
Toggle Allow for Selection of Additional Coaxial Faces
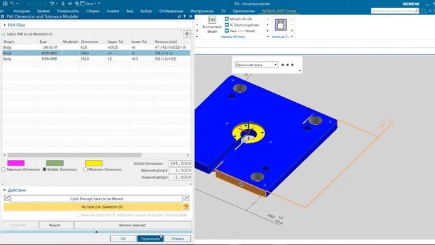pyautogui.click(x=77, y=215)
